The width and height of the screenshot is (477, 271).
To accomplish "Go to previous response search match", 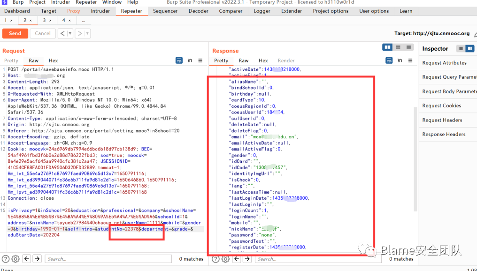I will coord(237,259).
